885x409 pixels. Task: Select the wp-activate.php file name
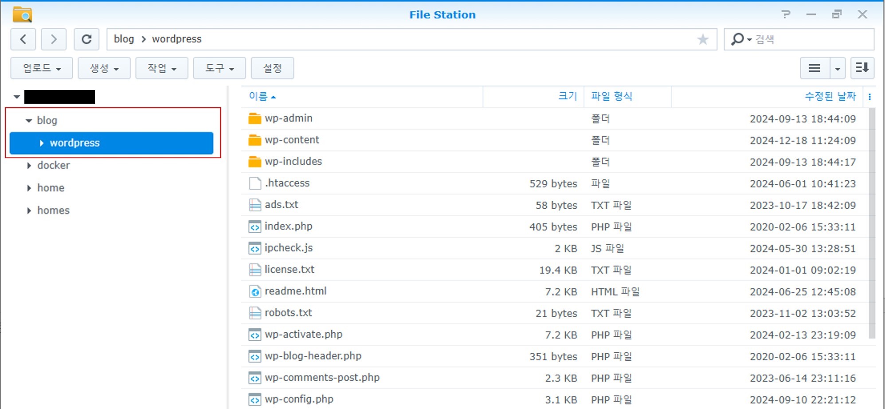304,335
